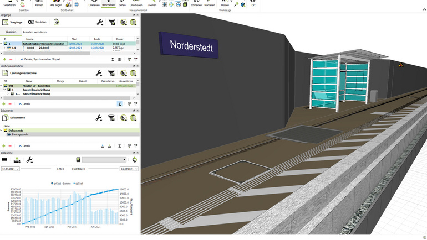Image resolution: width=427 pixels, height=240 pixels.
Task: Click the 3D cube measure tool in Werkzeuge
Action: tap(243, 4)
